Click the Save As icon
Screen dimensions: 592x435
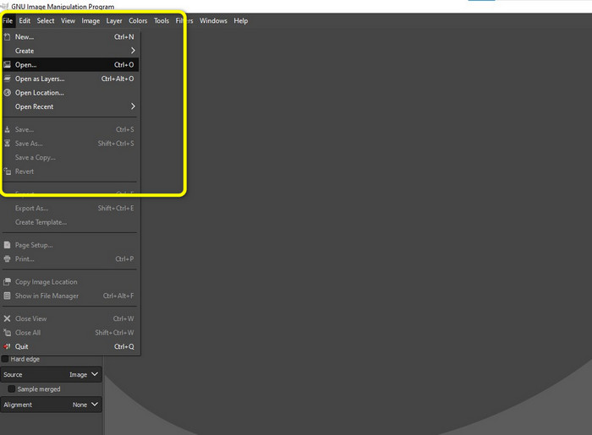click(7, 144)
